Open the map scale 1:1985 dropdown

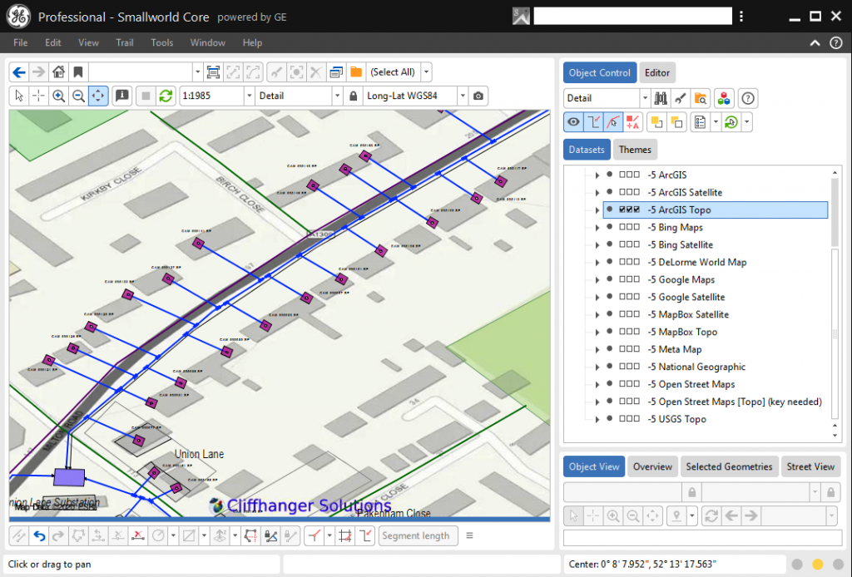[249, 96]
